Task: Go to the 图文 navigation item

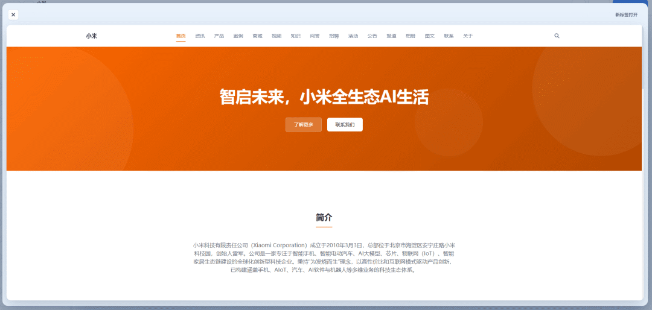Action: 430,36
